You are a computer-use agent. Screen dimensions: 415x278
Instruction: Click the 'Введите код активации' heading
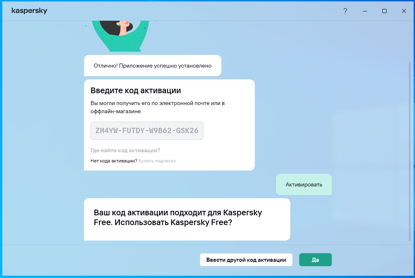click(x=136, y=90)
